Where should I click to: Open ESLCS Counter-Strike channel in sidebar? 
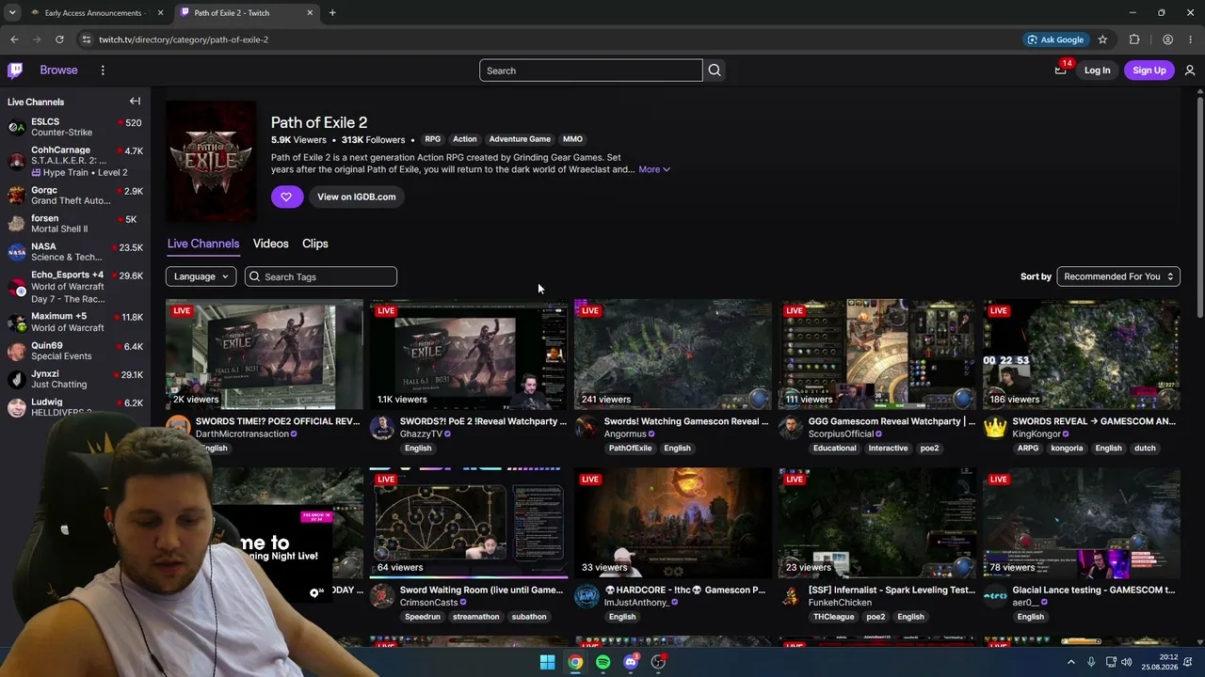74,127
